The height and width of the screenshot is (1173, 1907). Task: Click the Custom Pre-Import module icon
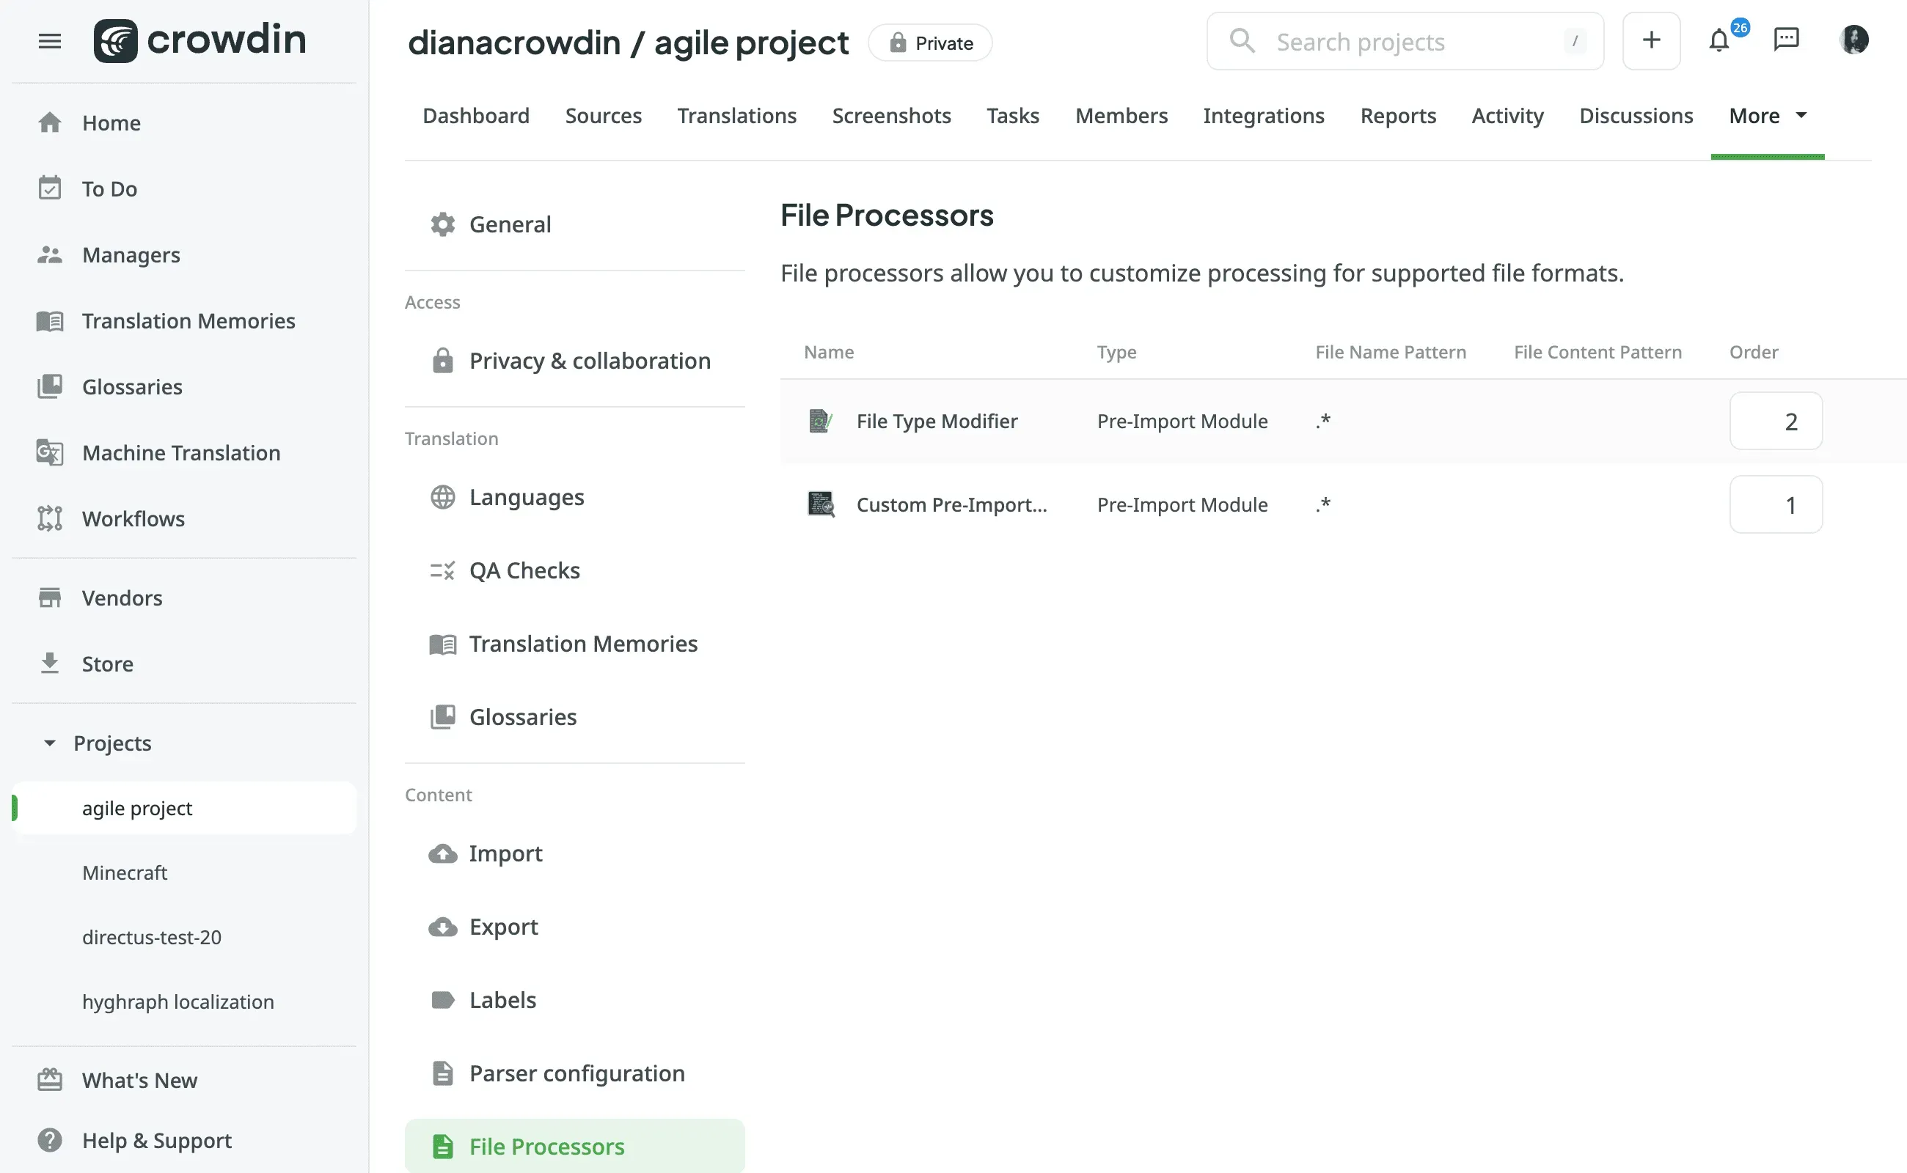click(x=821, y=504)
